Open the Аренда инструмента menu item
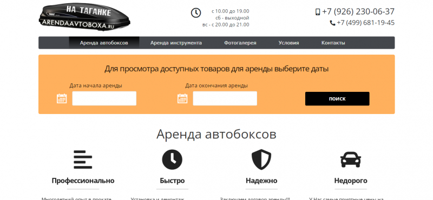433x200 pixels. tap(176, 43)
